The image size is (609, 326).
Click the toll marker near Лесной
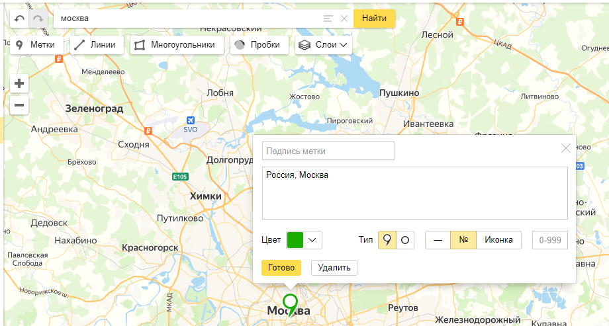(x=460, y=22)
